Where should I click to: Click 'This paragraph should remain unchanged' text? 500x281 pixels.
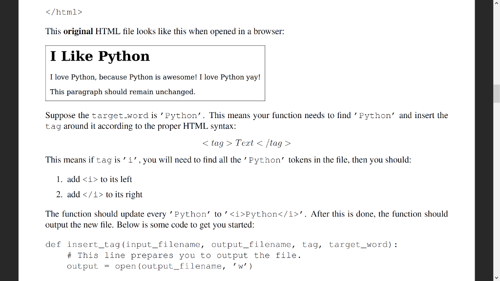[x=122, y=92]
